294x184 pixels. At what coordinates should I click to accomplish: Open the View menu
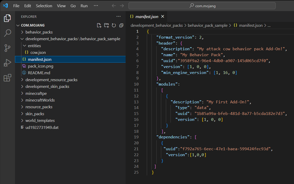coord(61,6)
